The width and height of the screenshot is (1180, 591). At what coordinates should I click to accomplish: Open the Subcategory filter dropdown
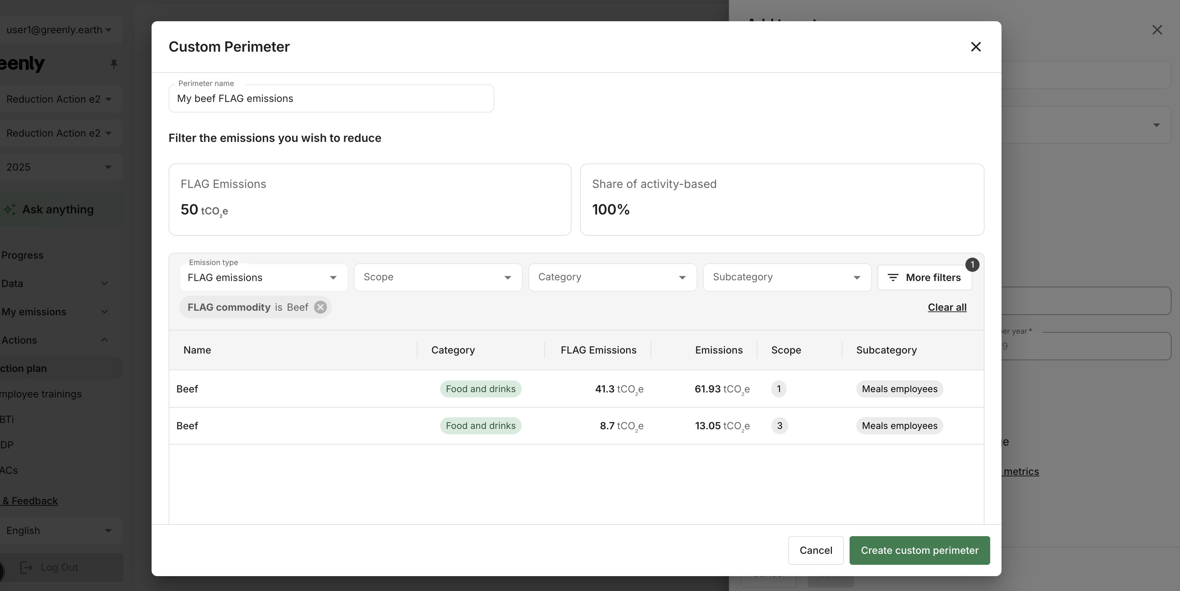[x=787, y=277]
